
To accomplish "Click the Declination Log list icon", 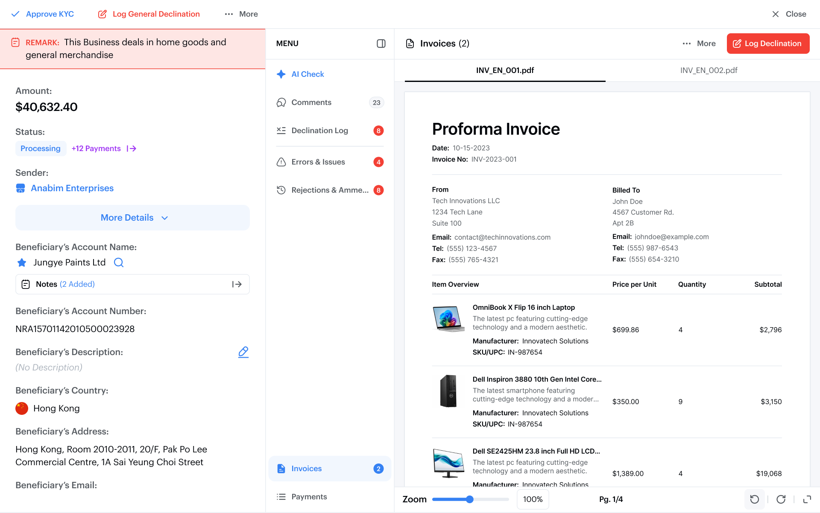I will 281,131.
